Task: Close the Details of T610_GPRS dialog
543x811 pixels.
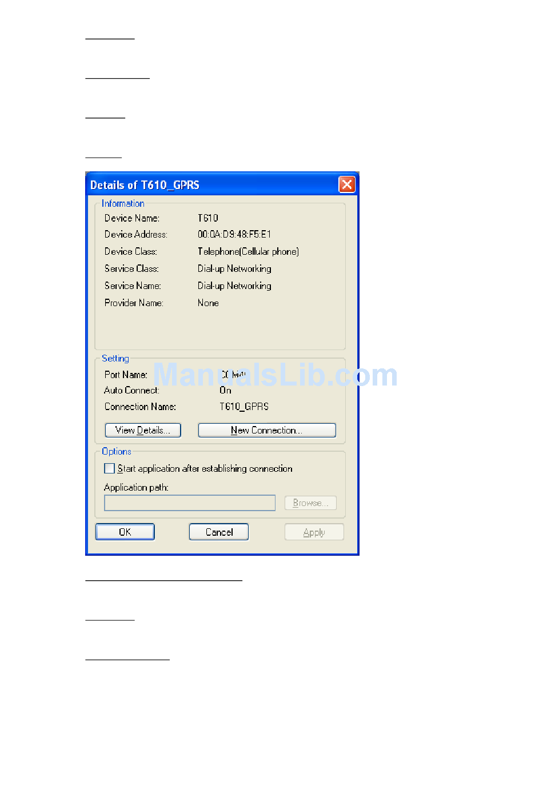Action: (x=347, y=184)
